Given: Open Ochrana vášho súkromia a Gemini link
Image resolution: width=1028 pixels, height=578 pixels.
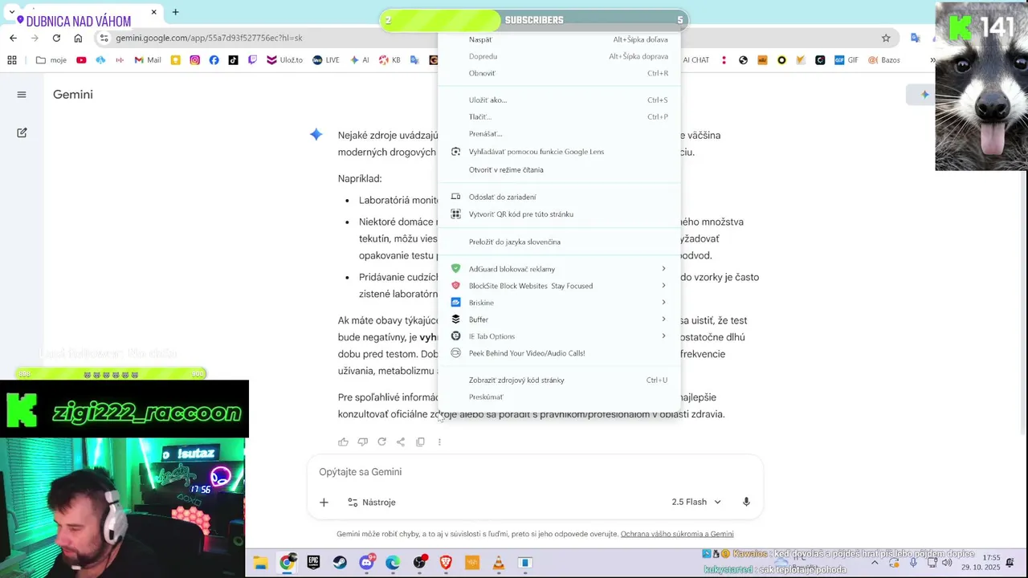Looking at the screenshot, I should (677, 534).
